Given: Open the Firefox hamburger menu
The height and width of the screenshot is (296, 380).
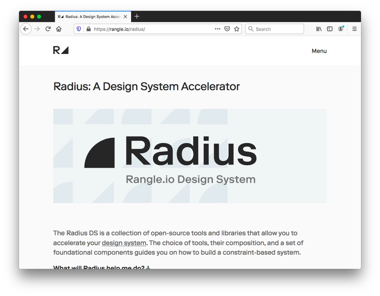Looking at the screenshot, I should [354, 29].
